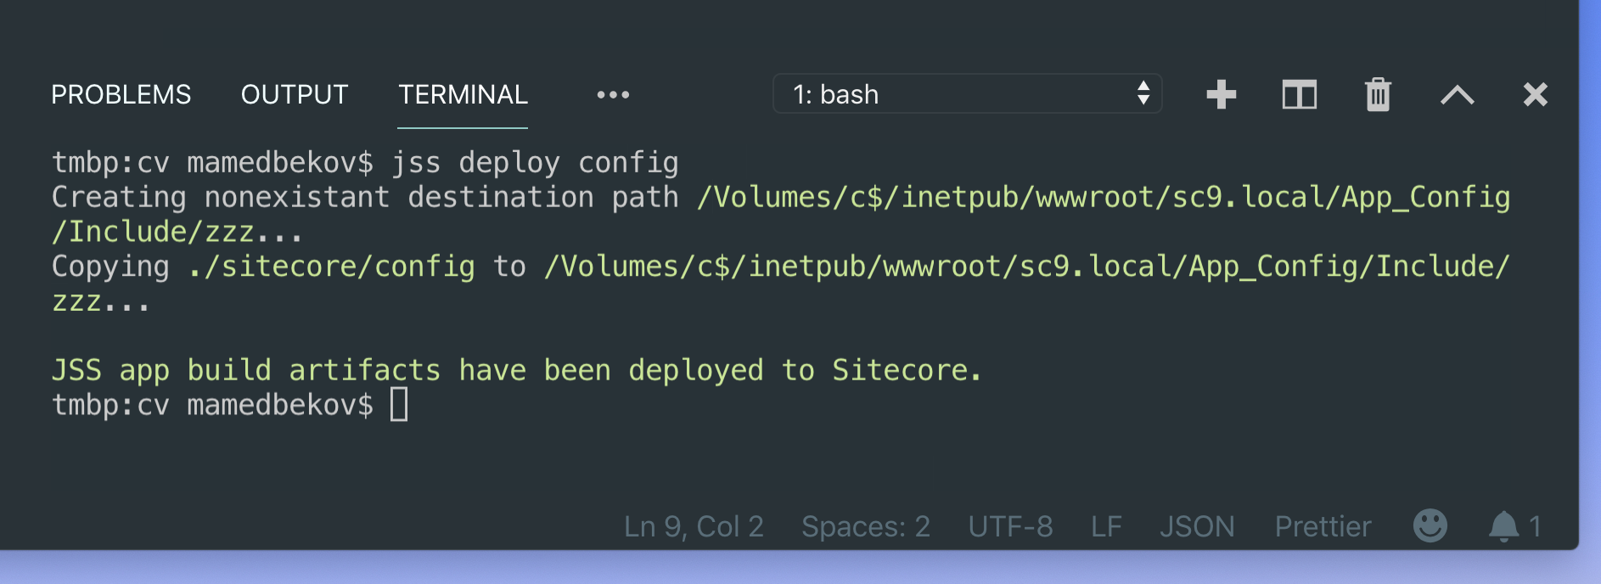Open indentation settings via 'Spaces: 2'

864,526
